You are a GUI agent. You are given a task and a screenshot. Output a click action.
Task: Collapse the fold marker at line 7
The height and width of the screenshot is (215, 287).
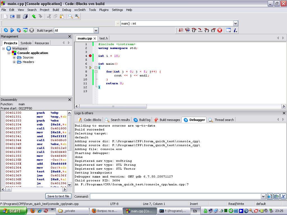(96, 68)
